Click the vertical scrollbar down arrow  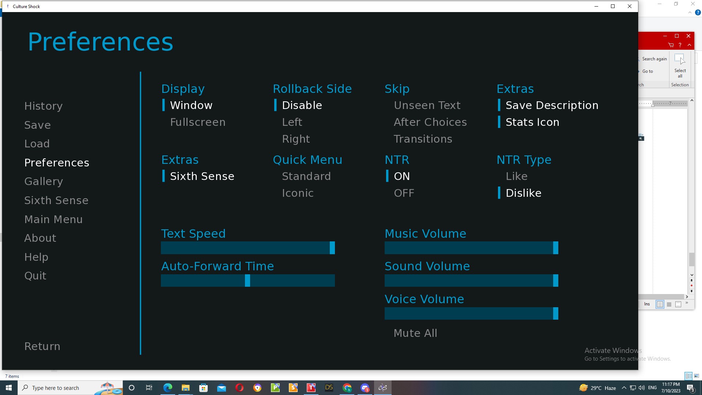(692, 275)
